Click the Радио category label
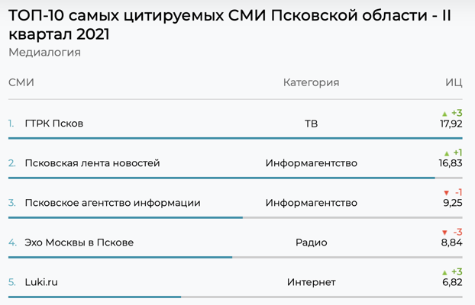Screen dimensions: 475x305 [x=311, y=242]
